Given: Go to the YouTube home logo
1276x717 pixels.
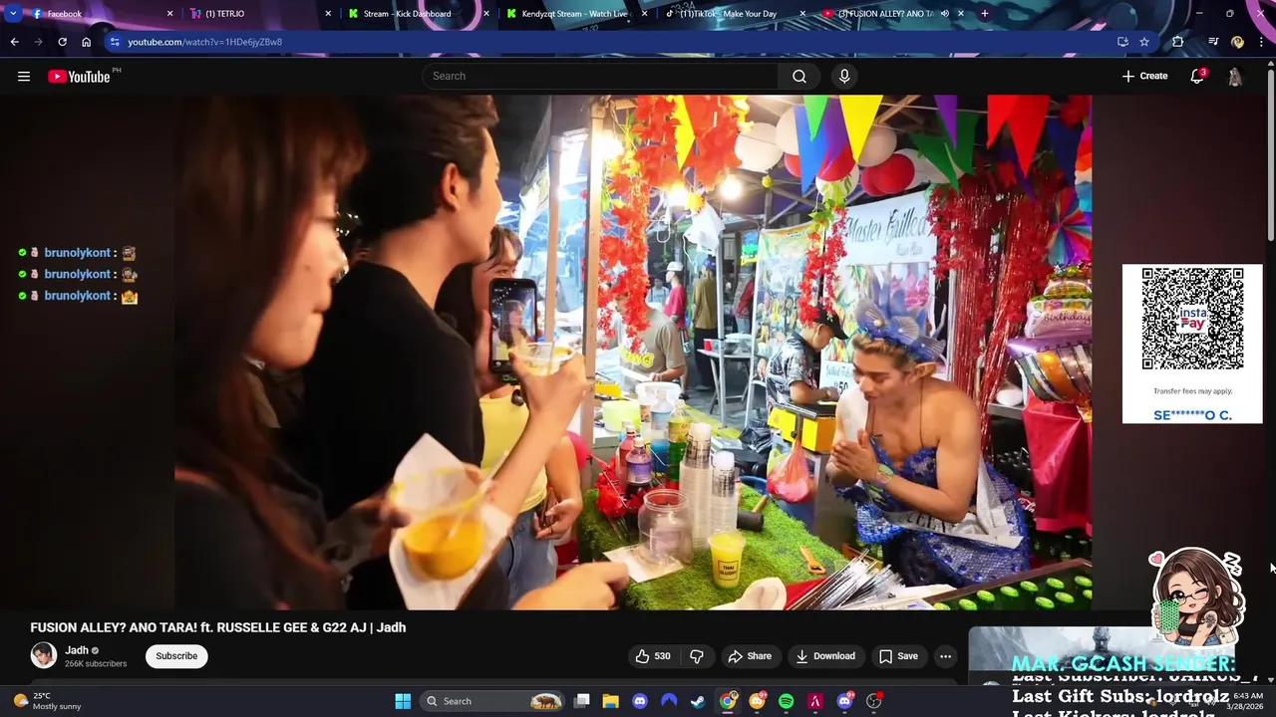Looking at the screenshot, I should tap(79, 77).
